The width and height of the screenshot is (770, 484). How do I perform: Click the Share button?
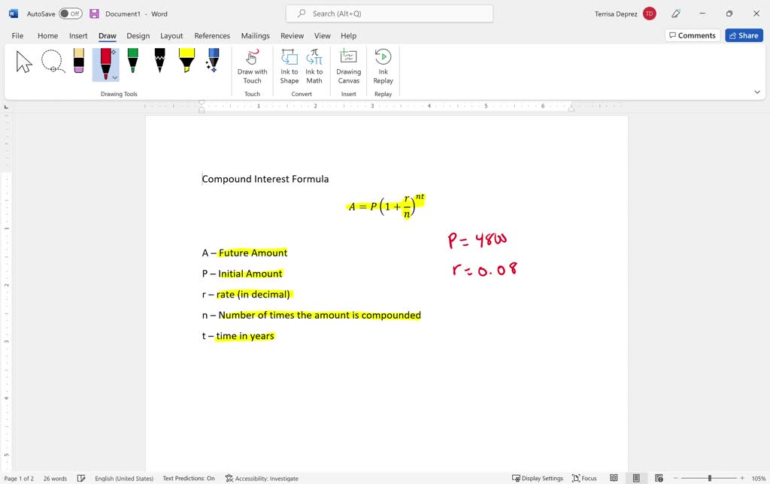[x=743, y=35]
